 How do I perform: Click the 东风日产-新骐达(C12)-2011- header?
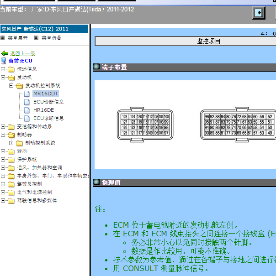pyautogui.click(x=44, y=29)
